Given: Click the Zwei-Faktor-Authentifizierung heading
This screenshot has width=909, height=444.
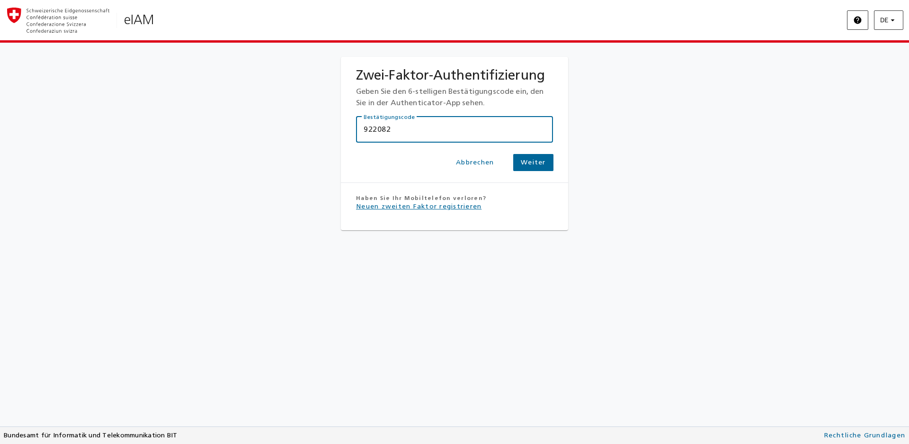Looking at the screenshot, I should (x=450, y=75).
